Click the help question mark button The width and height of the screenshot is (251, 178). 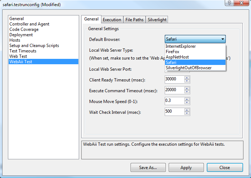coord(228,3)
